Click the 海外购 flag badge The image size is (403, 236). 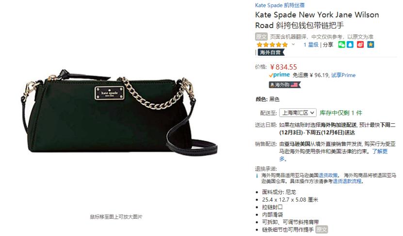pos(285,85)
